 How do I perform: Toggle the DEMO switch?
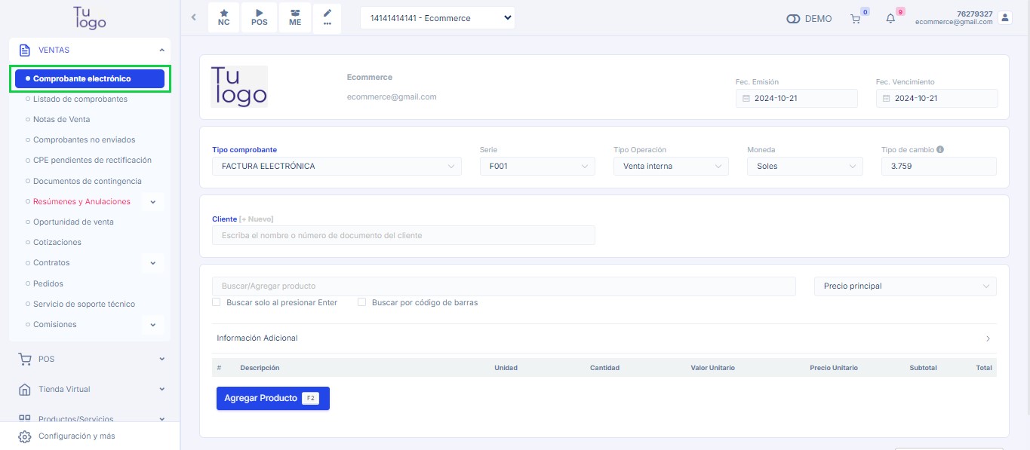(x=793, y=19)
